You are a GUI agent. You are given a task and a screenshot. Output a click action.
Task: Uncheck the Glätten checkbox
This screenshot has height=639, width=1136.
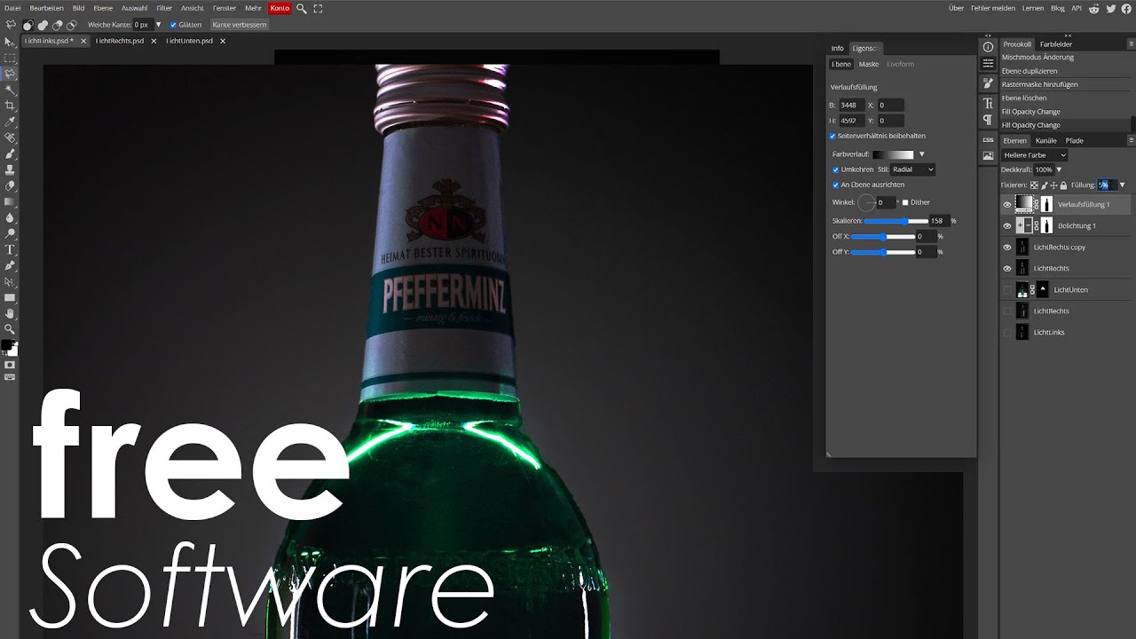pyautogui.click(x=173, y=25)
